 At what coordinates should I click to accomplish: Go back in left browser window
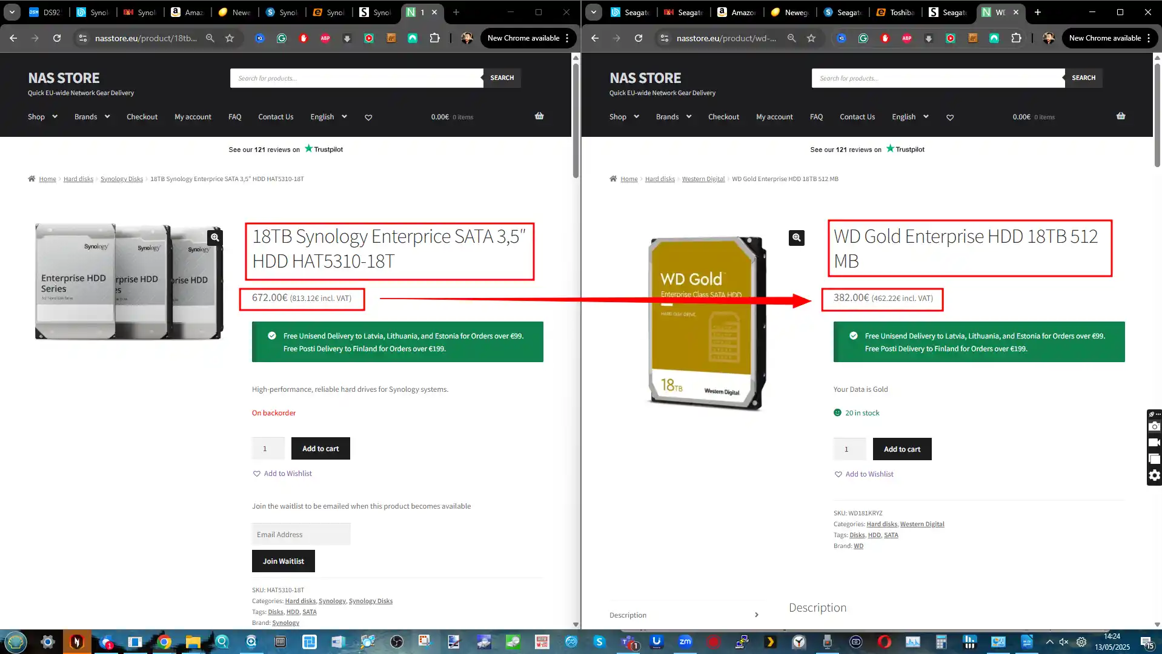click(13, 38)
